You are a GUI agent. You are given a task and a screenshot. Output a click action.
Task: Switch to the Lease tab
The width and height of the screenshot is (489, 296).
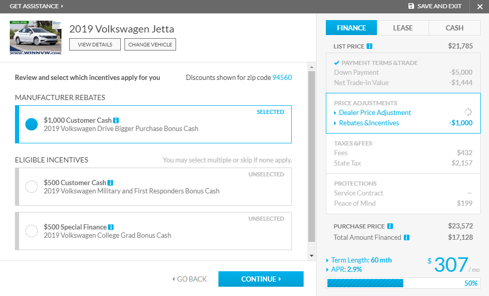(403, 28)
